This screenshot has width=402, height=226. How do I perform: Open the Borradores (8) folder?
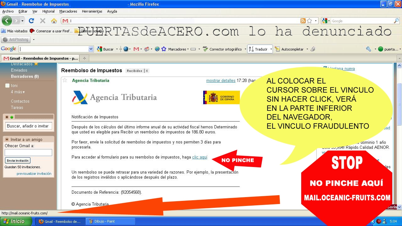[x=25, y=77]
